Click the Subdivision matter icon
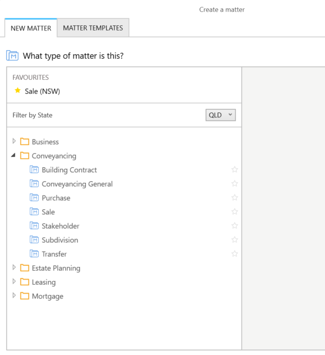The height and width of the screenshot is (355, 325). (x=34, y=240)
